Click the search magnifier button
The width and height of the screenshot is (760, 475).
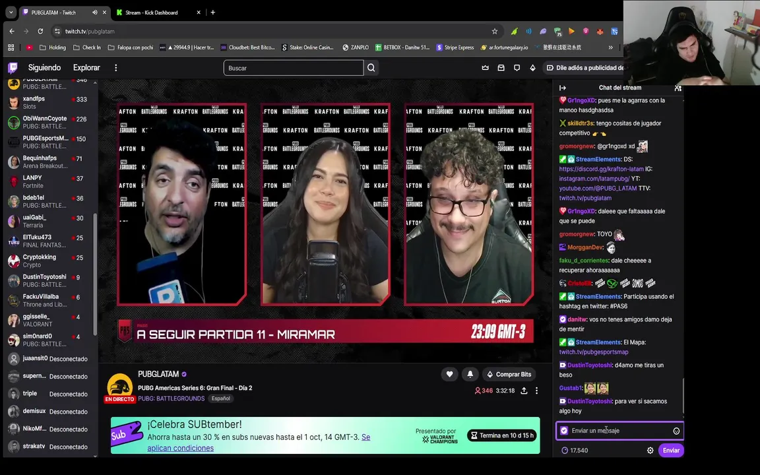pyautogui.click(x=371, y=68)
